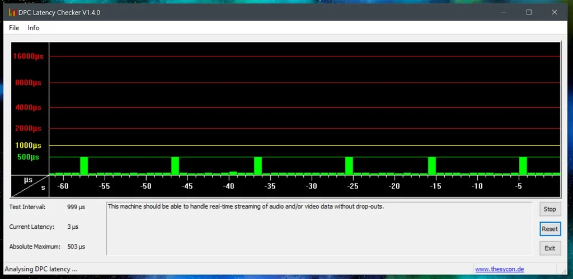Click the tall green latency spike above -5
Screen dimensions: 573x279
click(523, 166)
